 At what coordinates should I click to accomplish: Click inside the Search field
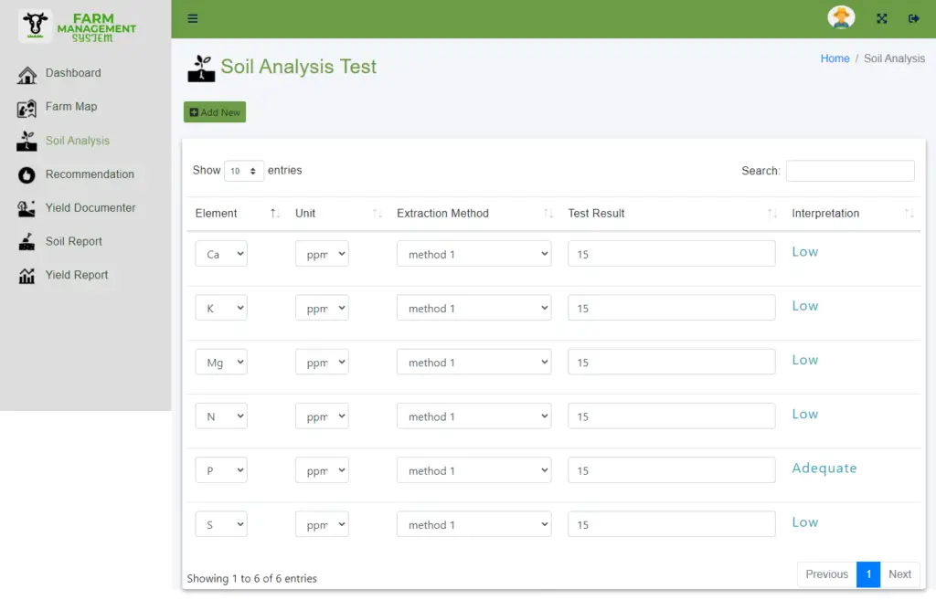(850, 171)
